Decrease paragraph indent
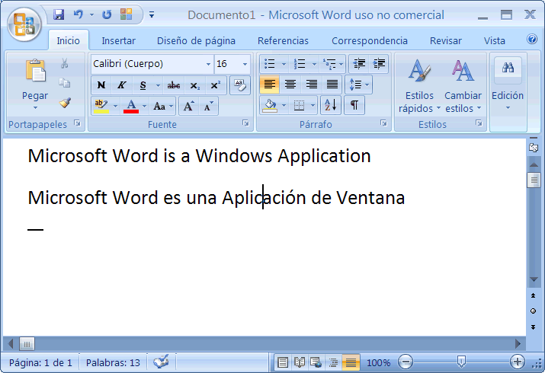This screenshot has width=545, height=373. 359,64
